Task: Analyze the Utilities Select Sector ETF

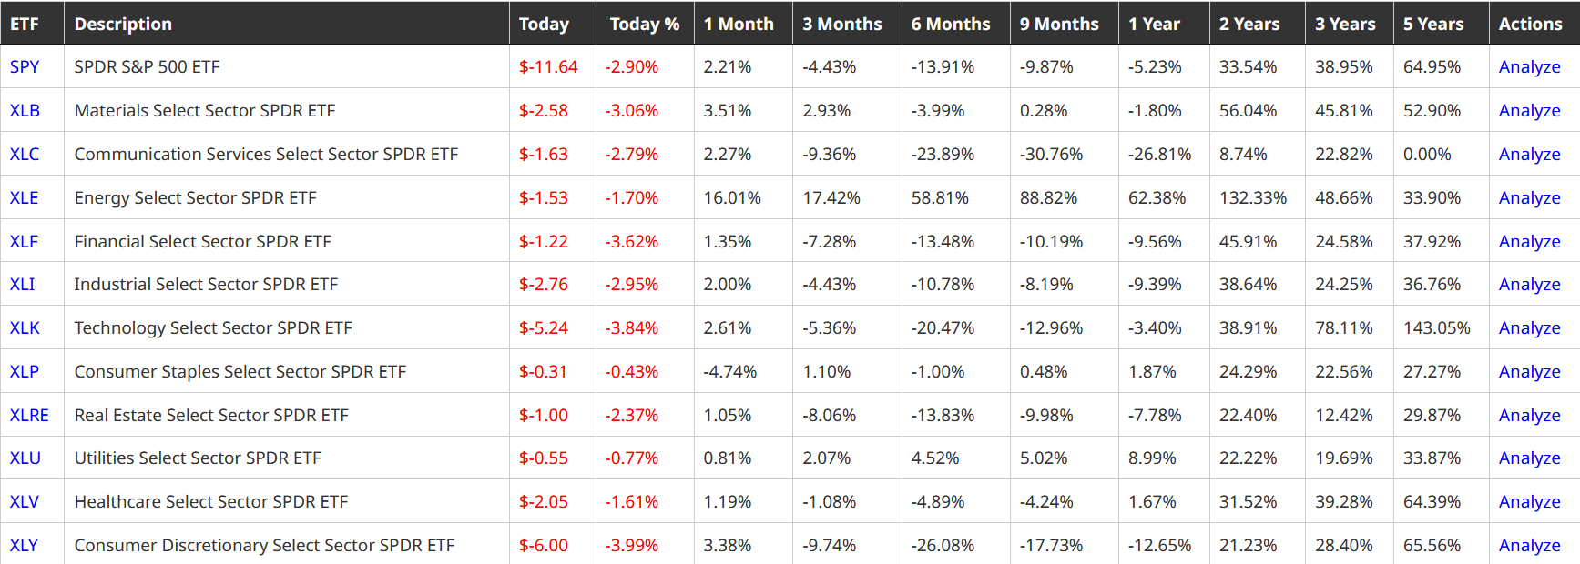Action: (1529, 458)
